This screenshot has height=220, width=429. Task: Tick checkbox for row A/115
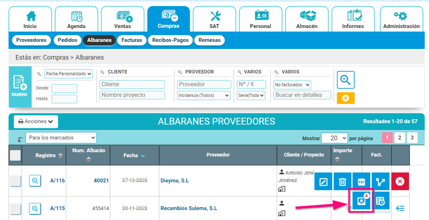click(x=16, y=209)
